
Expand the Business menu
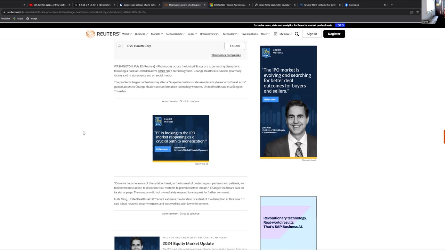tap(141, 34)
